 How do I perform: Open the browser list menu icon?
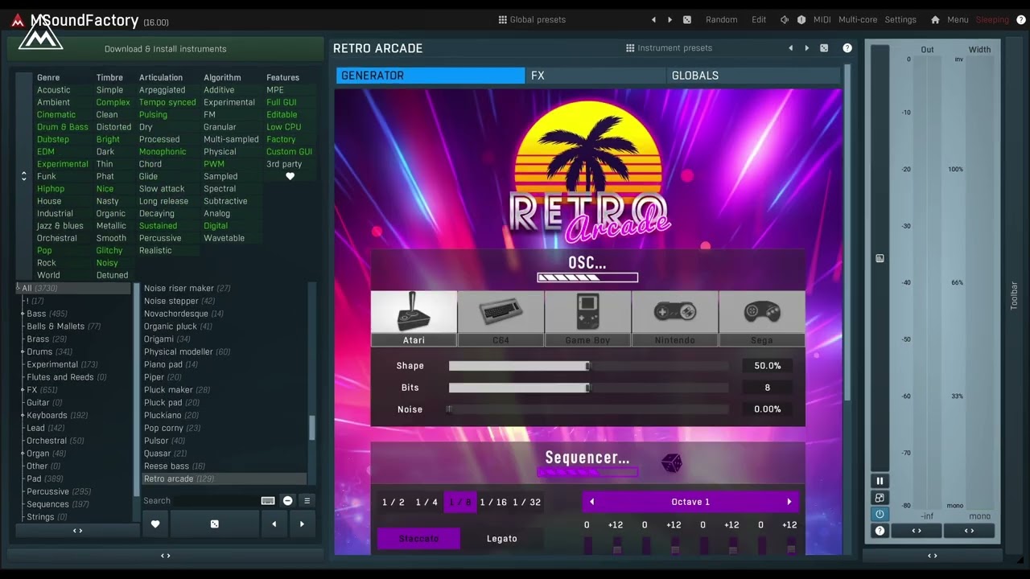coord(307,500)
